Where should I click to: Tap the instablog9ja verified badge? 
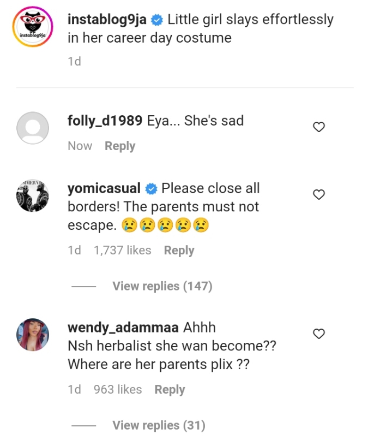point(157,20)
